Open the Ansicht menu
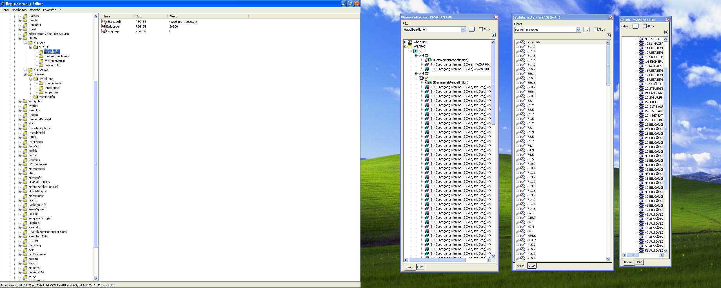The height and width of the screenshot is (288, 721). point(35,10)
